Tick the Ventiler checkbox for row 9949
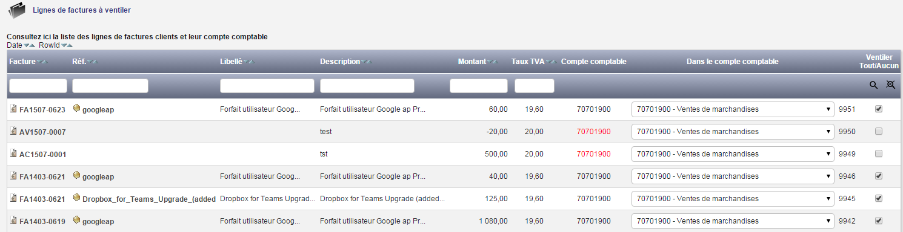Image resolution: width=903 pixels, height=232 pixels. (879, 153)
